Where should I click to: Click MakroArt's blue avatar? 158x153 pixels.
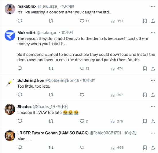tap(10, 35)
